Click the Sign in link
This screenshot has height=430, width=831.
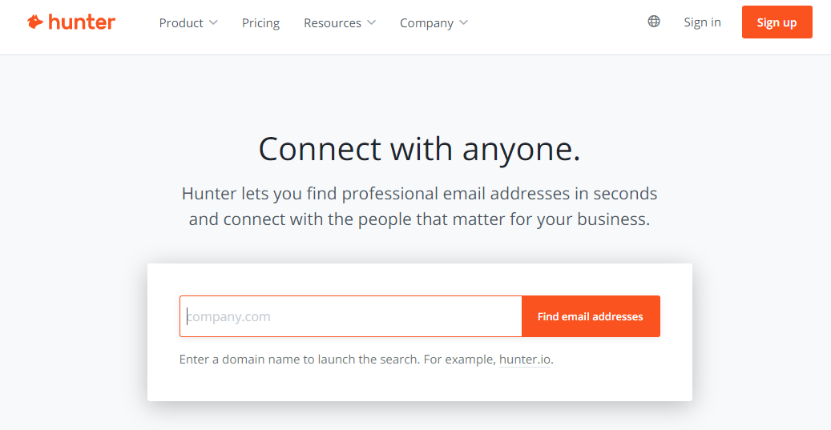click(702, 22)
